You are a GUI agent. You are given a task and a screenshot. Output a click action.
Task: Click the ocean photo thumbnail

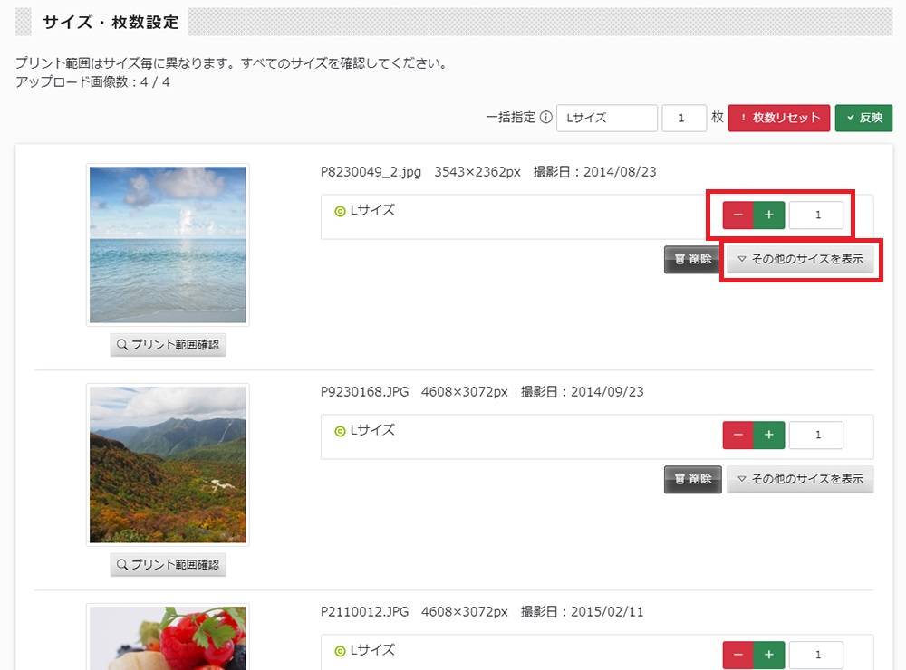click(168, 244)
